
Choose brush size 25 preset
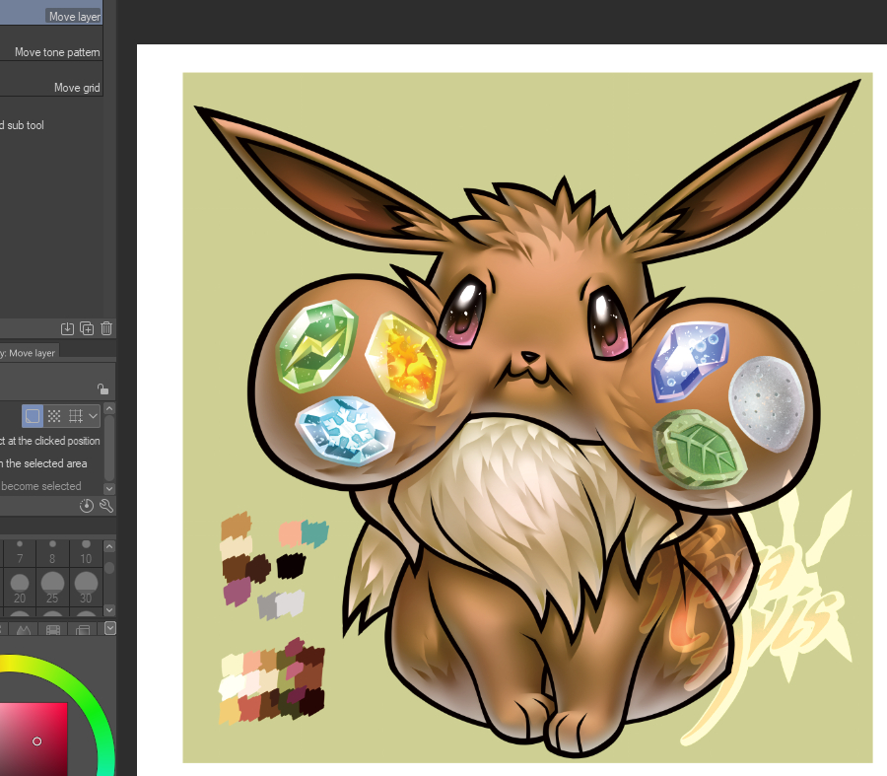[52, 588]
